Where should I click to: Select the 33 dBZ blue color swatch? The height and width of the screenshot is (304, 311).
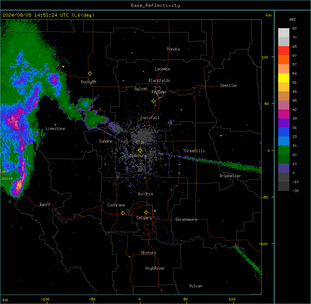click(284, 132)
